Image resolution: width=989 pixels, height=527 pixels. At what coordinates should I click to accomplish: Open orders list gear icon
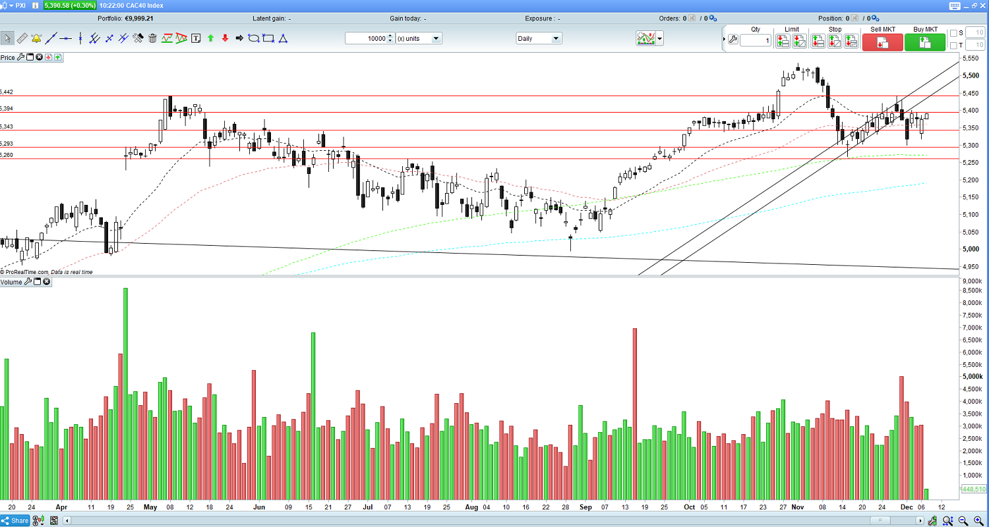pos(712,18)
